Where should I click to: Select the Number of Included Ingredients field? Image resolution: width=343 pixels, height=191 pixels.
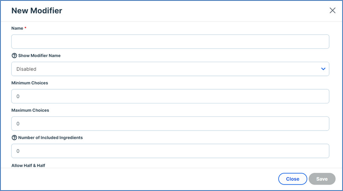pos(170,151)
